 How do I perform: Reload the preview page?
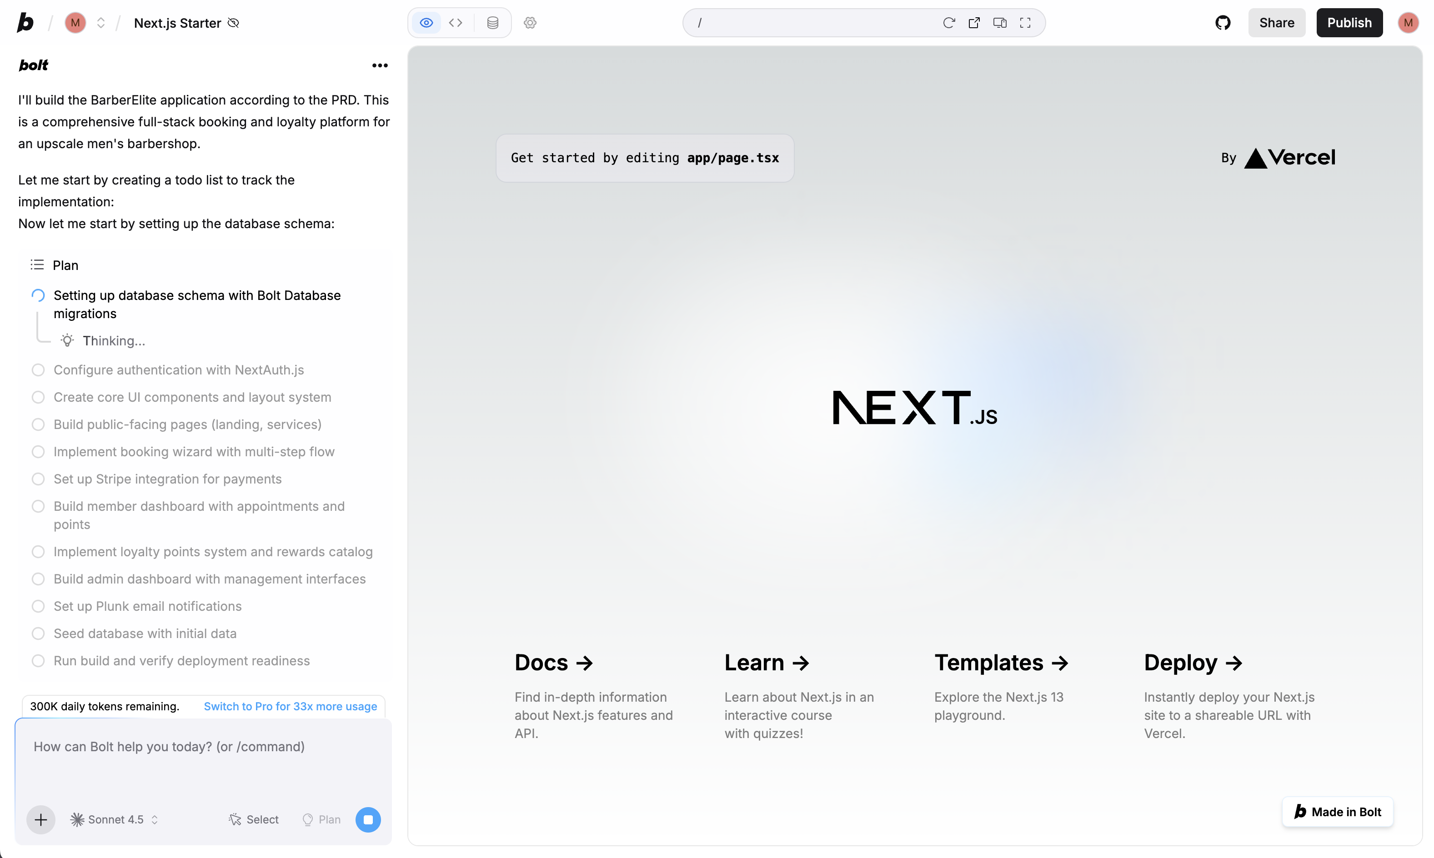pyautogui.click(x=949, y=23)
